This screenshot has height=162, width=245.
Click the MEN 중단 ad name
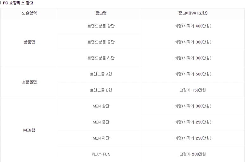101,122
